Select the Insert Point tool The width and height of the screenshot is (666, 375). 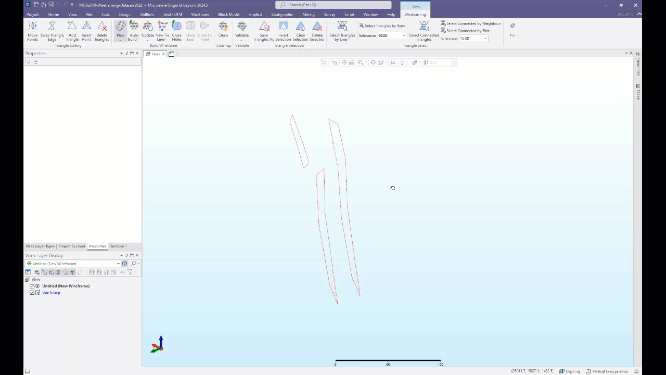point(86,31)
